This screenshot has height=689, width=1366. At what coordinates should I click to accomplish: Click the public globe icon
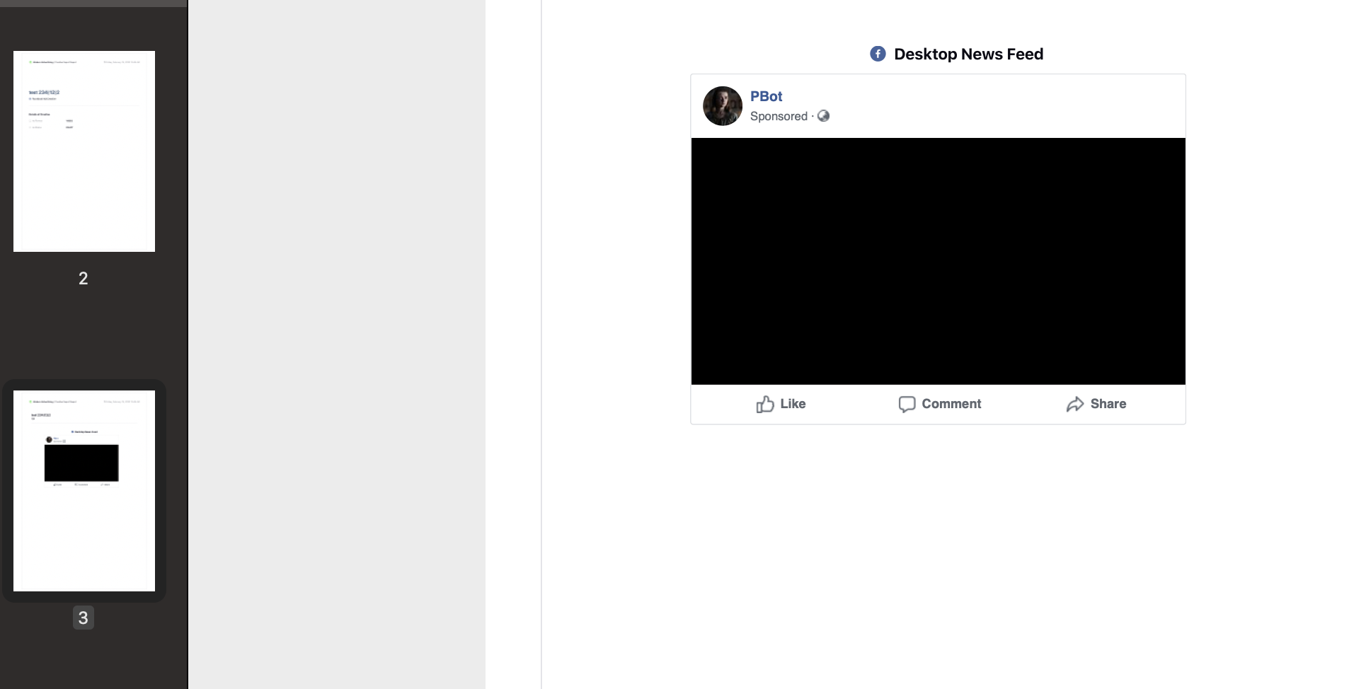(x=823, y=116)
